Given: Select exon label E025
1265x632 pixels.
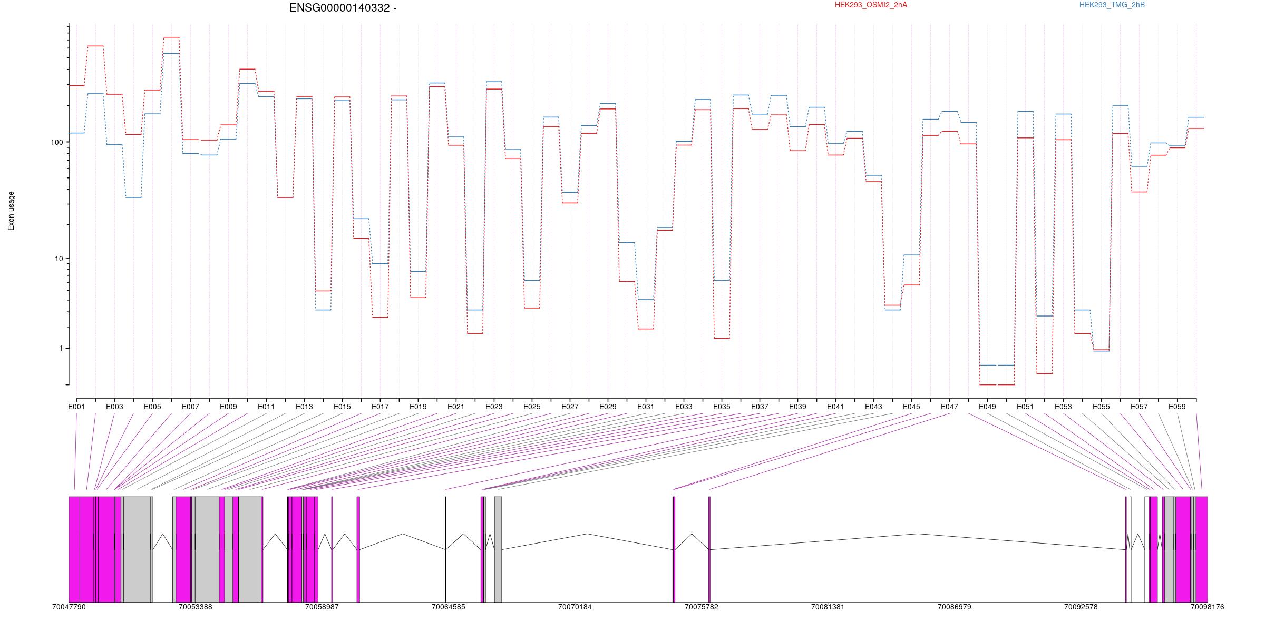Looking at the screenshot, I should pyautogui.click(x=532, y=407).
